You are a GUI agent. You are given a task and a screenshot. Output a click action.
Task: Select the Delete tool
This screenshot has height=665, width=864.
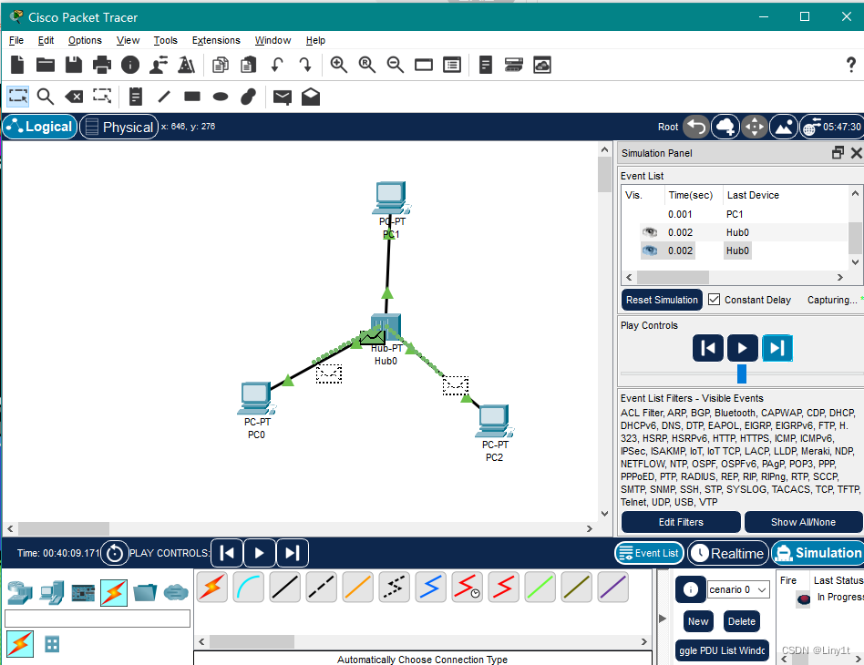click(74, 97)
